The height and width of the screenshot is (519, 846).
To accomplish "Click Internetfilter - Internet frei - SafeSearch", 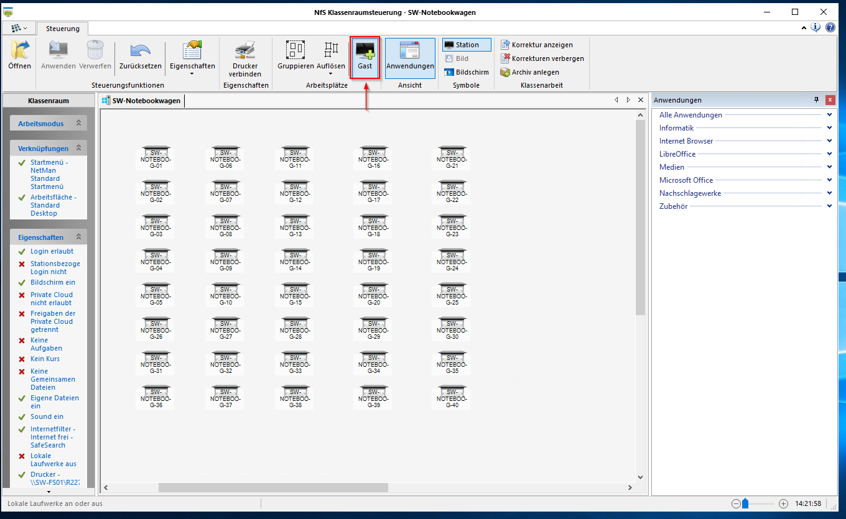I will coord(53,437).
